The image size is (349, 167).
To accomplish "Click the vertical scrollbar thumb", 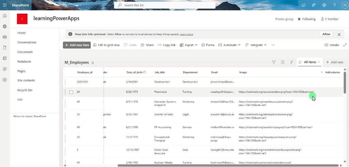I will point(345,82).
